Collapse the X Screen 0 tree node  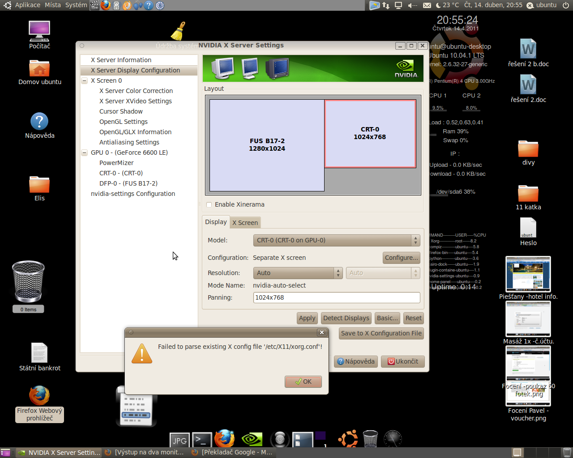point(84,81)
